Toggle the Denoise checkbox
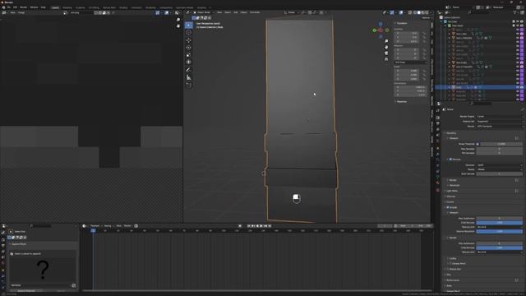This screenshot has height=296, width=526. (x=450, y=159)
